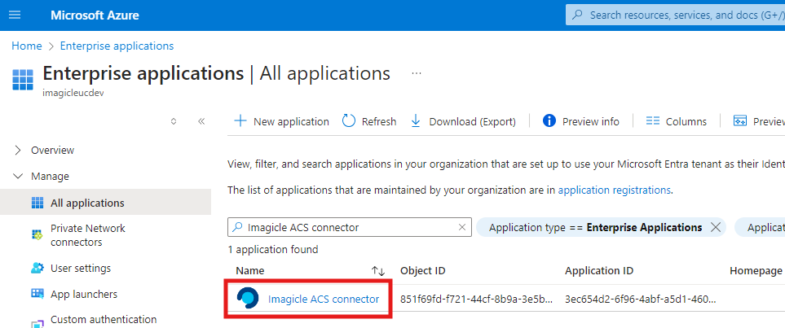Collapse the Manage section in sidebar
The width and height of the screenshot is (785, 328).
click(x=19, y=176)
